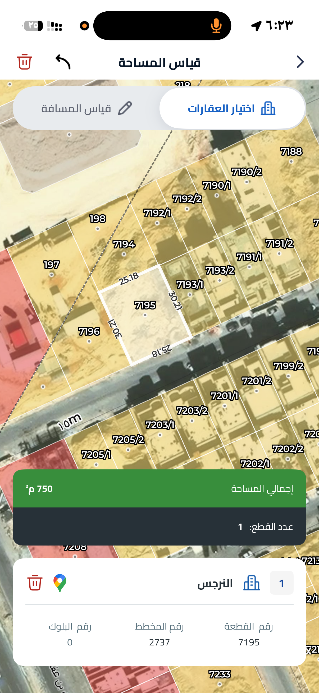Select parcel 7199/2 on the map
This screenshot has height=693, width=319.
click(289, 366)
